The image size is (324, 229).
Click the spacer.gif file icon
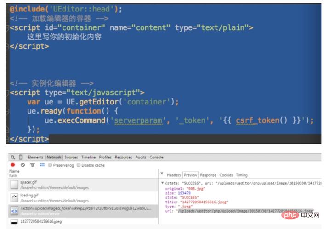14,185
